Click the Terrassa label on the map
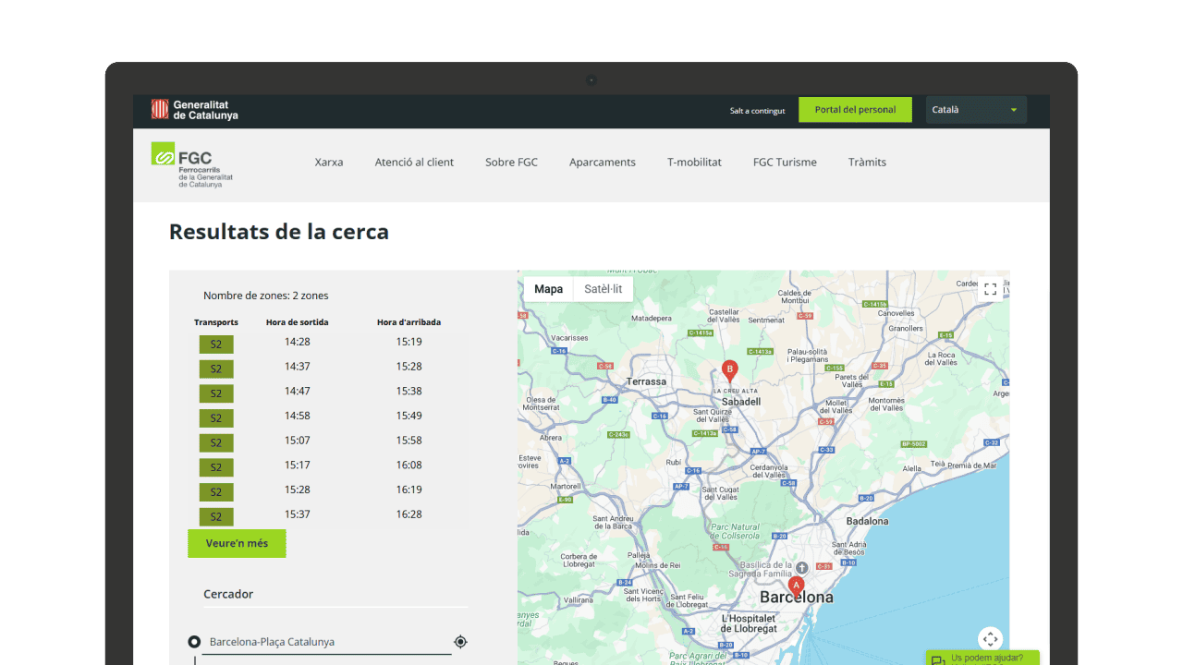The width and height of the screenshot is (1183, 665). 646,381
